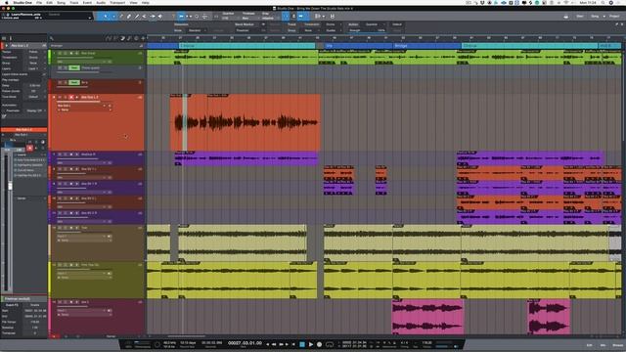The width and height of the screenshot is (626, 352).
Task: Open the Browse panel from bottom right
Action: (x=617, y=345)
